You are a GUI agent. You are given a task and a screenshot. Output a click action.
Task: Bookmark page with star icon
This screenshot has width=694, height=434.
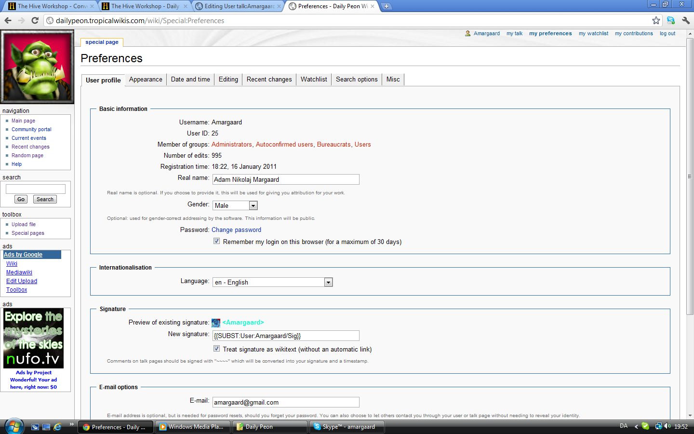[x=656, y=20]
